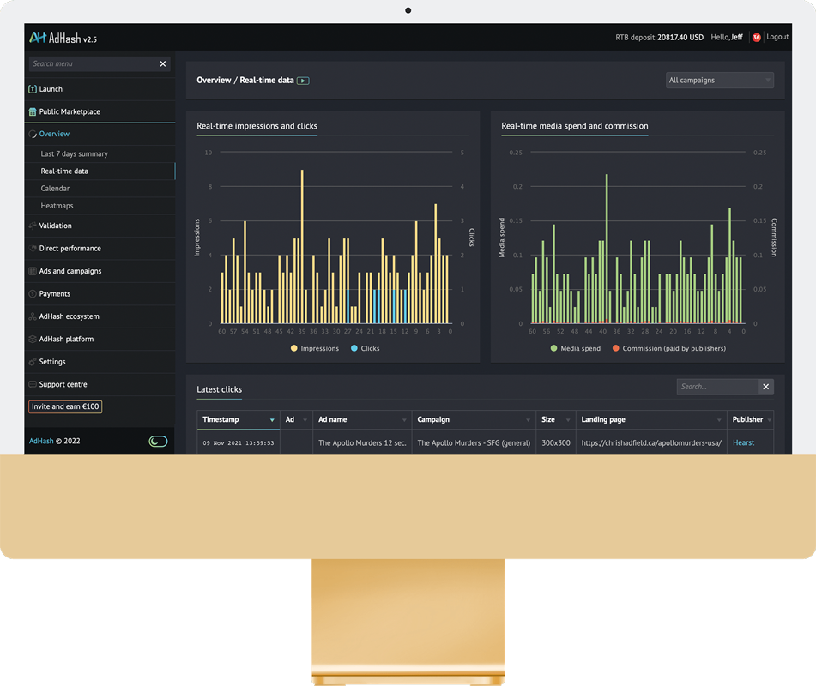Click the real-time play icon beside the title
This screenshot has height=686, width=816.
click(303, 81)
